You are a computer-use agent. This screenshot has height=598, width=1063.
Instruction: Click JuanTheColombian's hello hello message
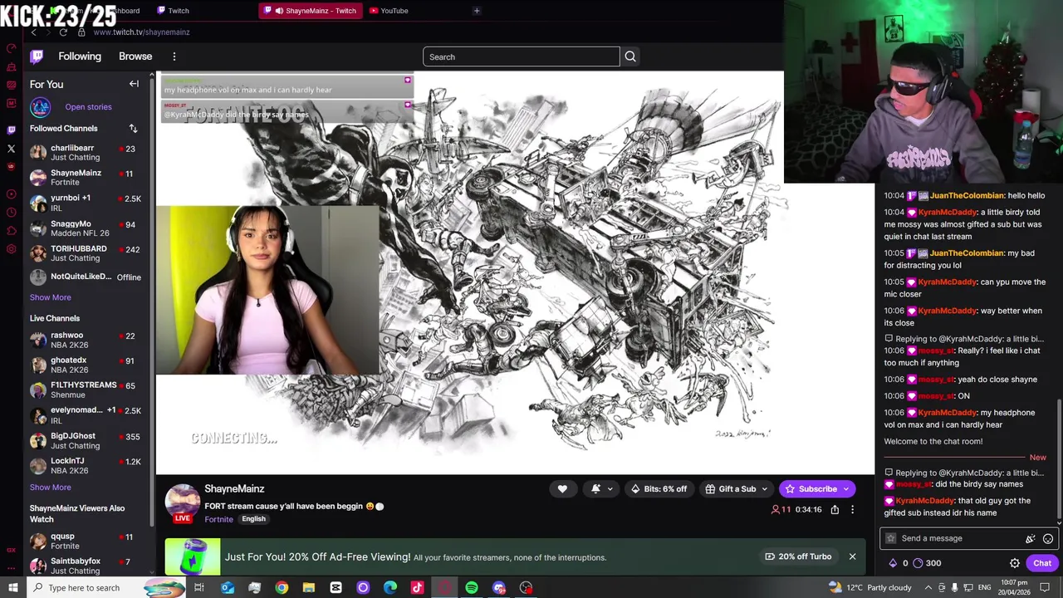click(x=964, y=195)
